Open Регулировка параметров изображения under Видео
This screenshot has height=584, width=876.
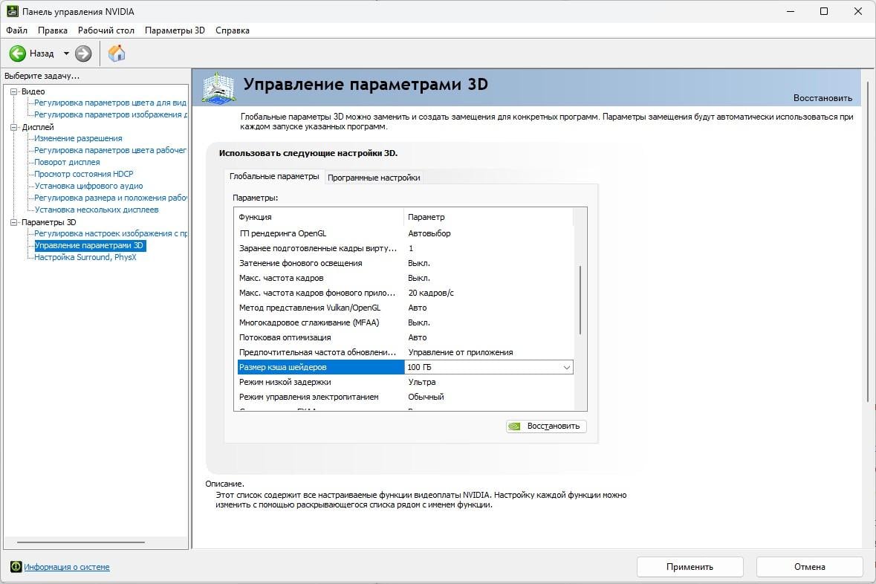[110, 114]
